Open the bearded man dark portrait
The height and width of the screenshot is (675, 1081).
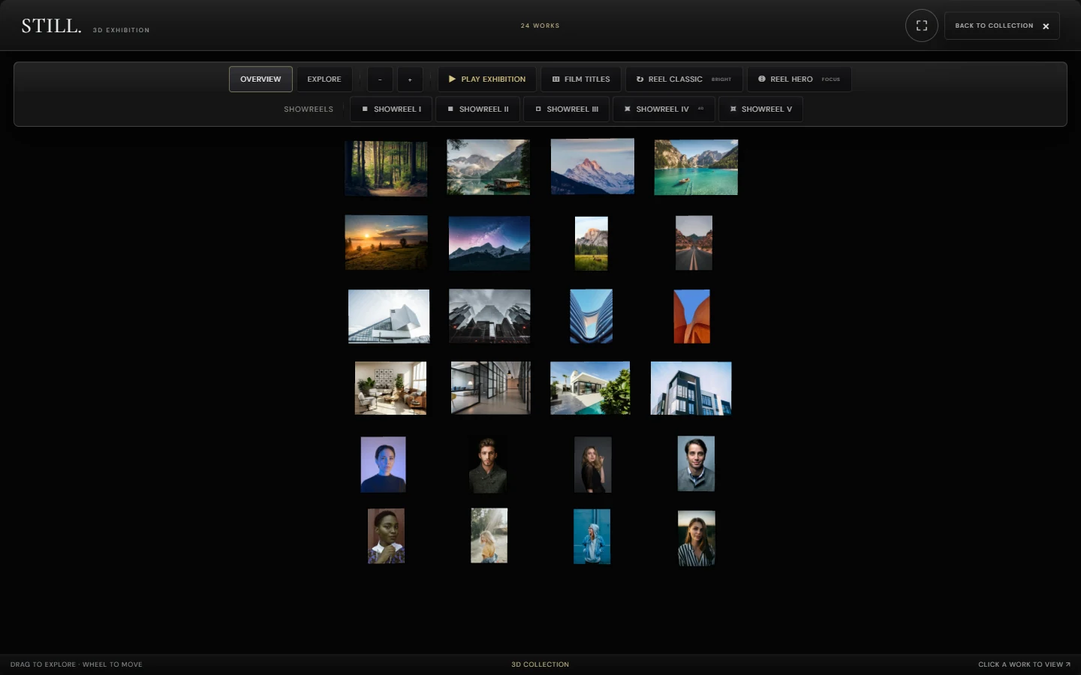pyautogui.click(x=488, y=465)
